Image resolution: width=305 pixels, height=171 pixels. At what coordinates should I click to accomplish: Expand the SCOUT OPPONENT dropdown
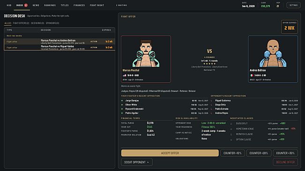(x=137, y=162)
